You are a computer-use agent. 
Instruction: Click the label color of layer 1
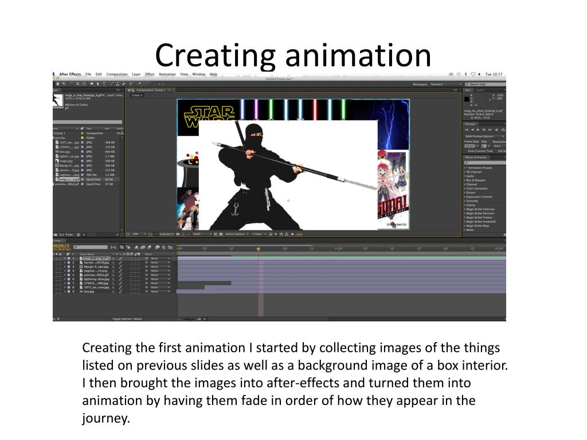[69, 258]
